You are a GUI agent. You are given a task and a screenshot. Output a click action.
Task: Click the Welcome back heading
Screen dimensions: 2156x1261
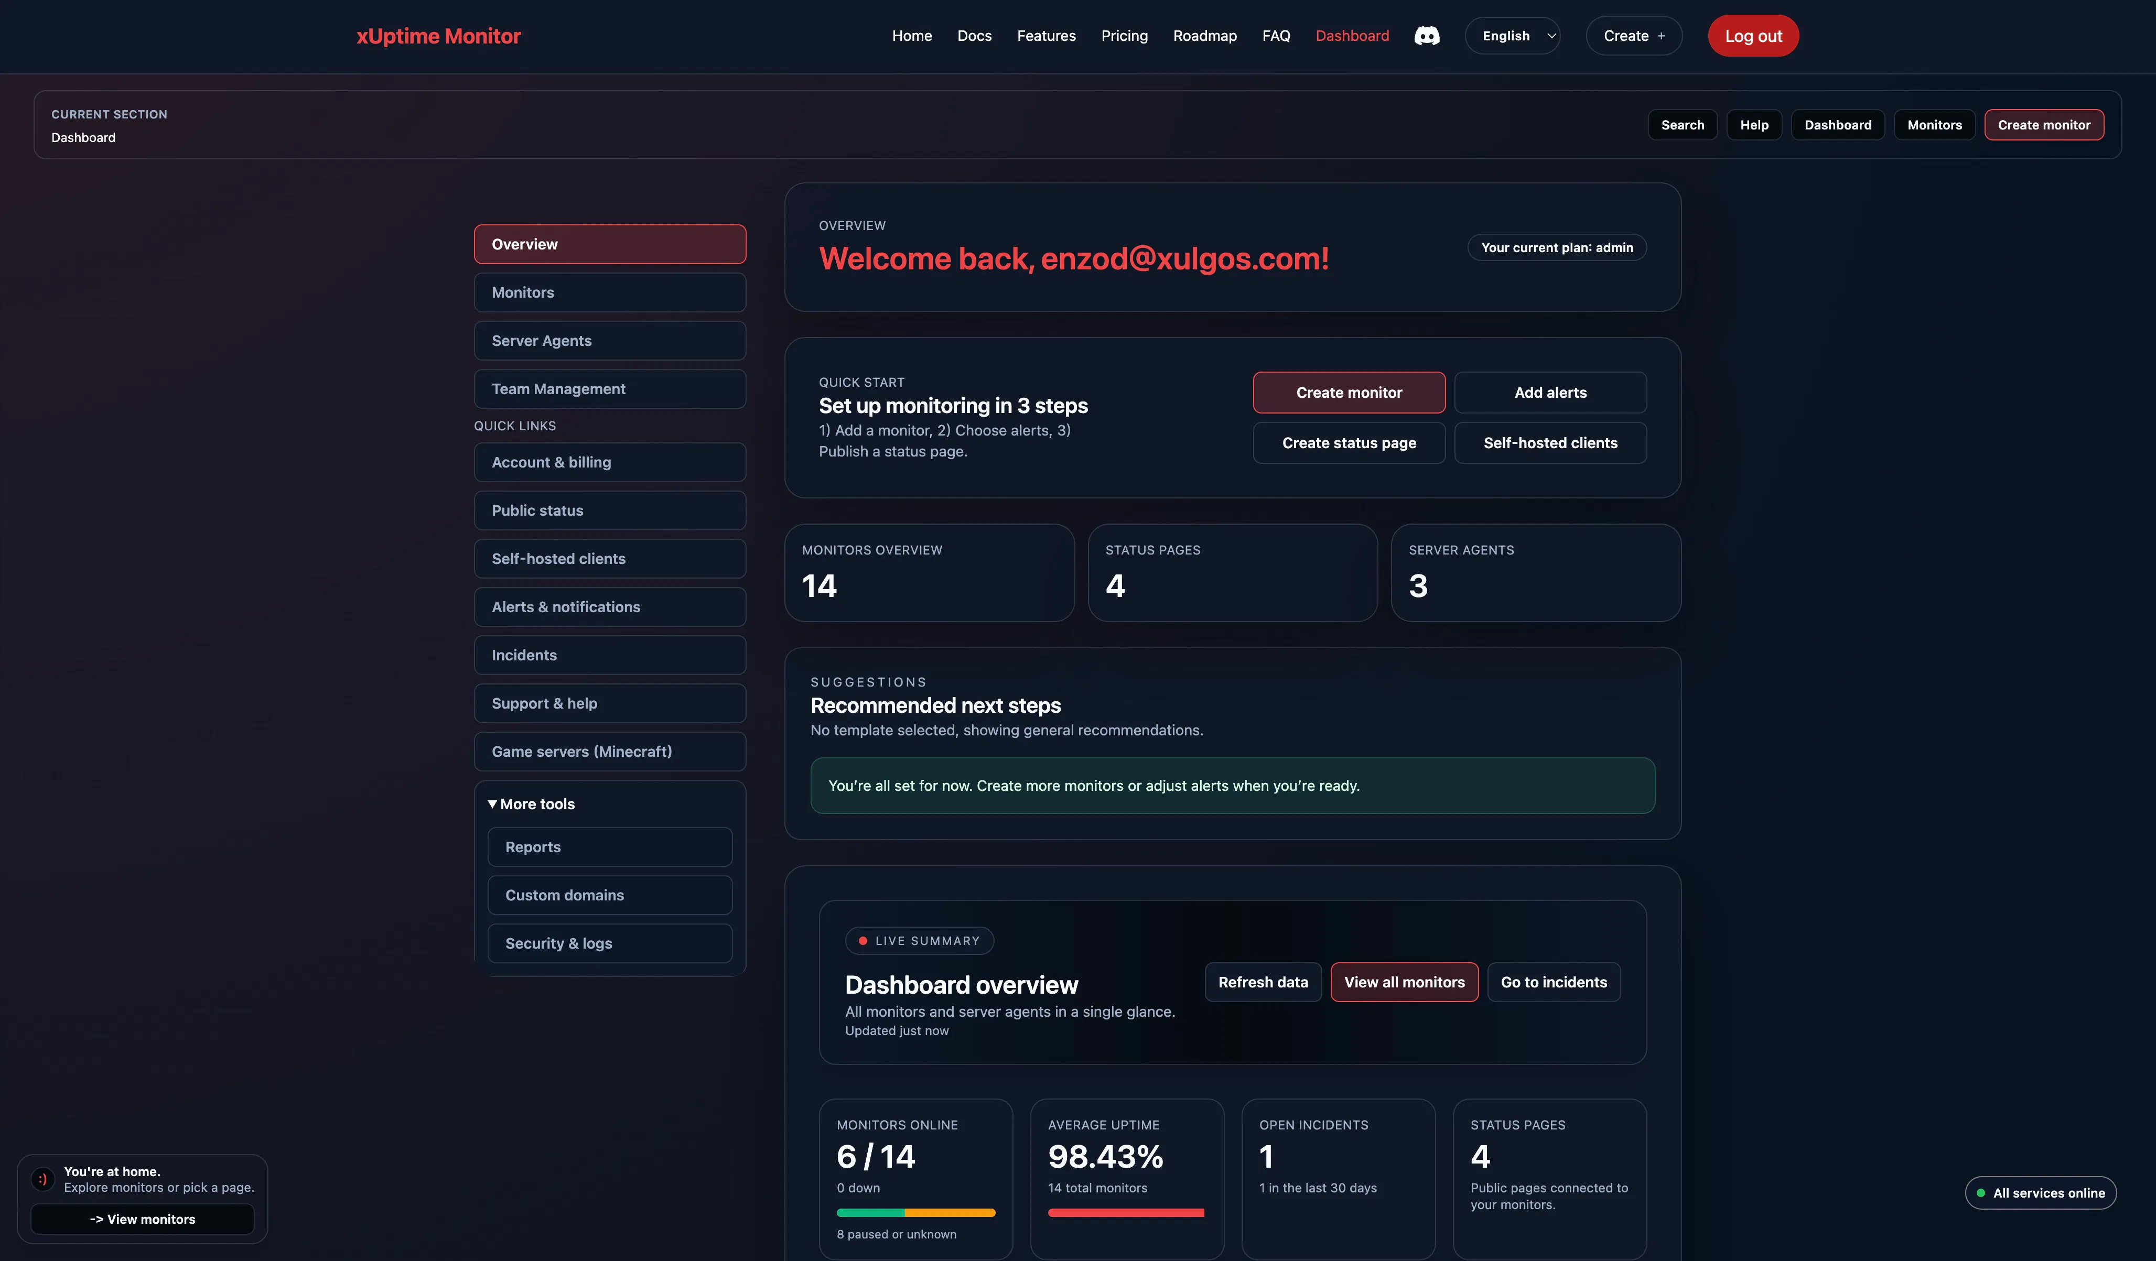[x=1074, y=258]
